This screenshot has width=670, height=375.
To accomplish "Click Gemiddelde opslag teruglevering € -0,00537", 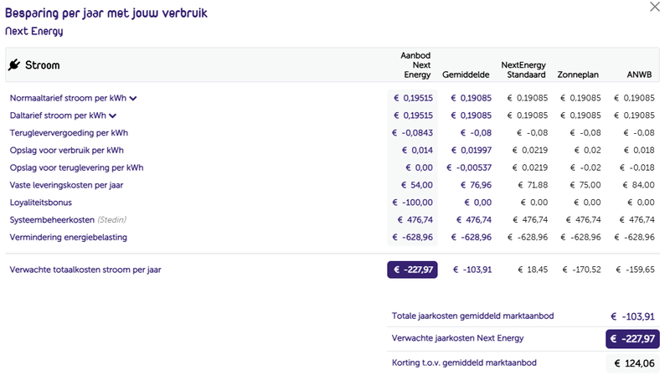I will (469, 168).
